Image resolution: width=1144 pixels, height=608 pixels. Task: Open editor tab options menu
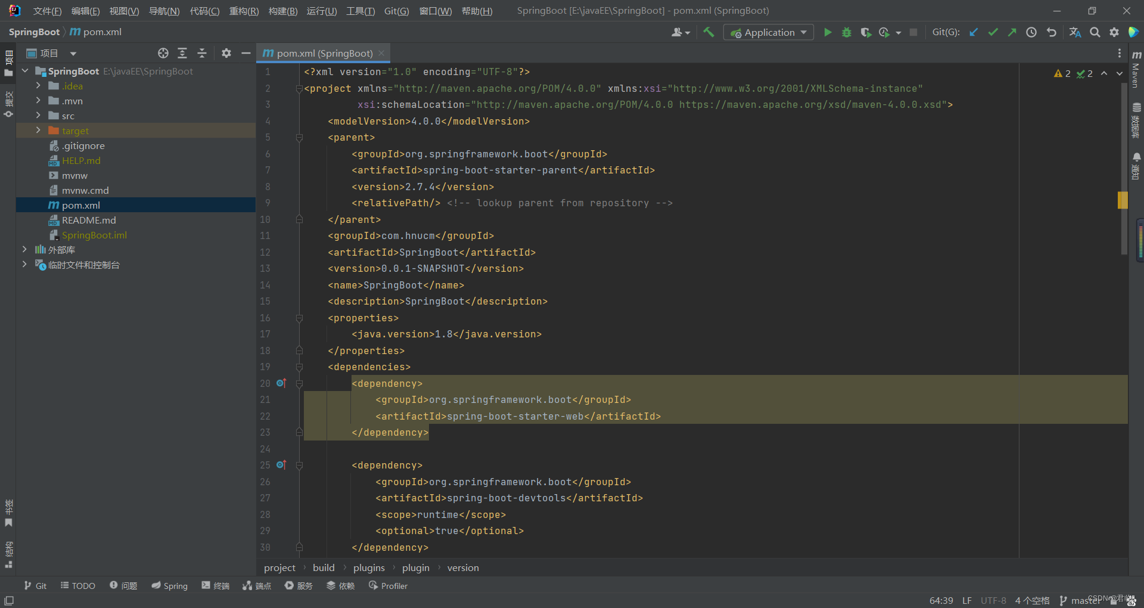click(1120, 53)
